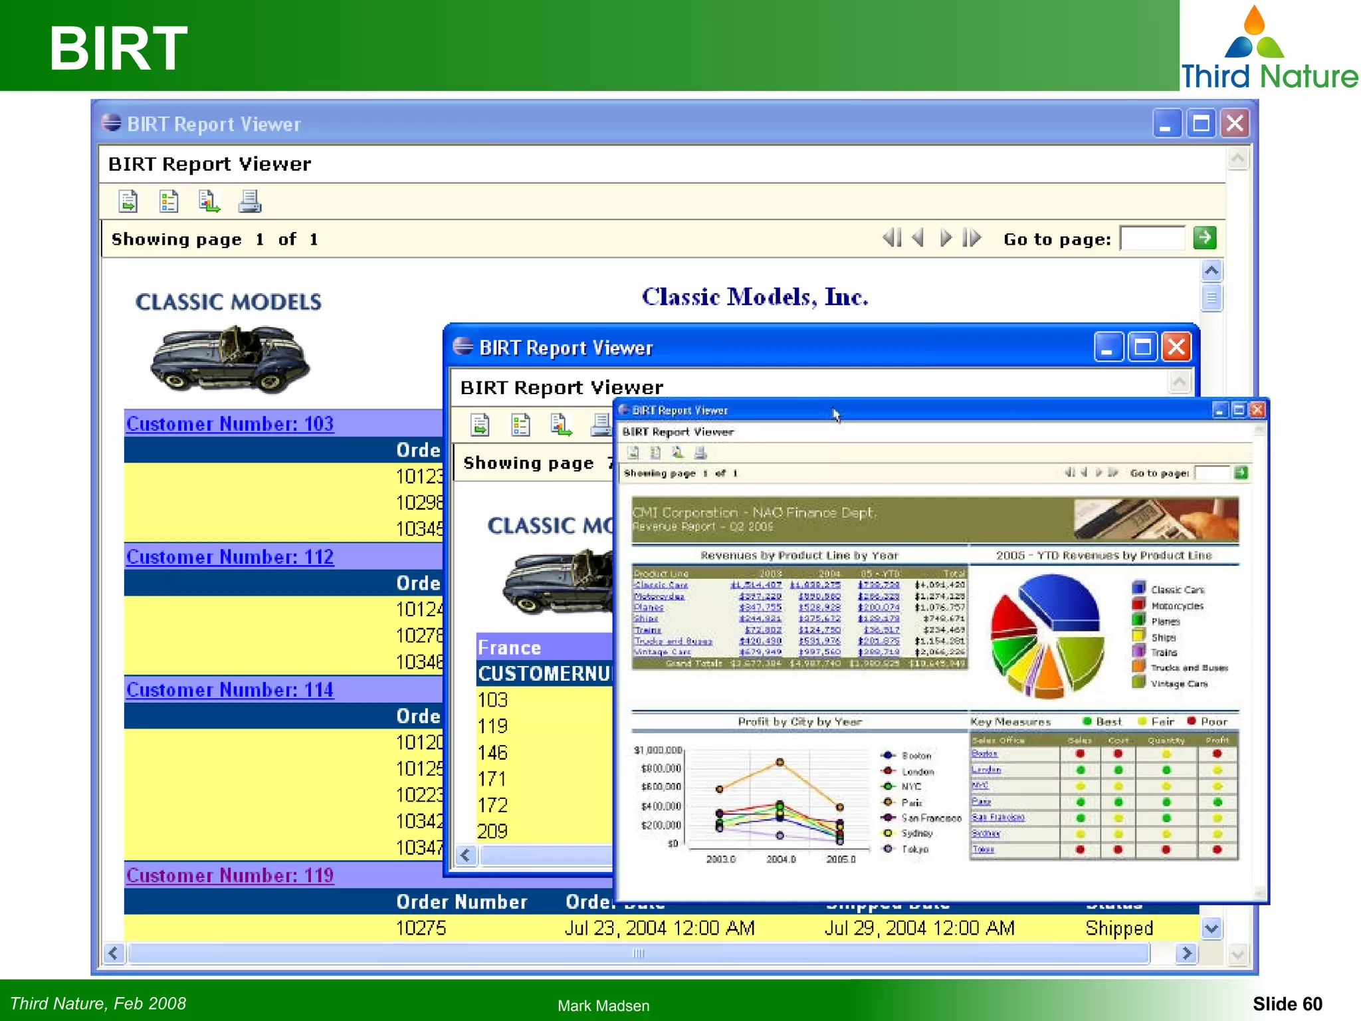The width and height of the screenshot is (1361, 1021).
Task: Open Customer Number: 114 link
Action: coord(230,690)
